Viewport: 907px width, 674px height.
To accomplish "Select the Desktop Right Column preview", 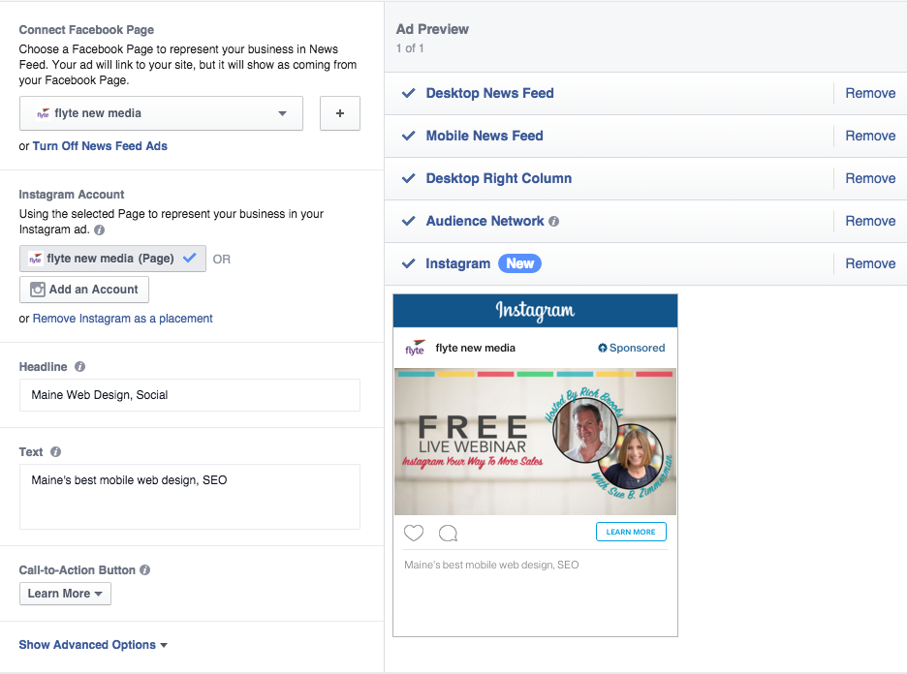I will pyautogui.click(x=499, y=178).
